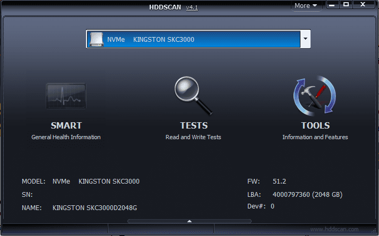Click the Information and Features caption

[x=315, y=137]
